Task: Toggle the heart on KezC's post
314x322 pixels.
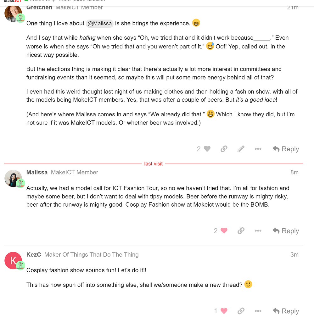Action: (x=224, y=311)
